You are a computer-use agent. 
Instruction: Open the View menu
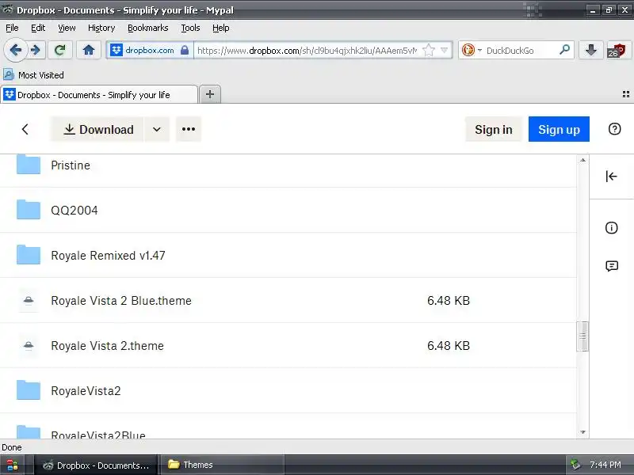click(67, 28)
